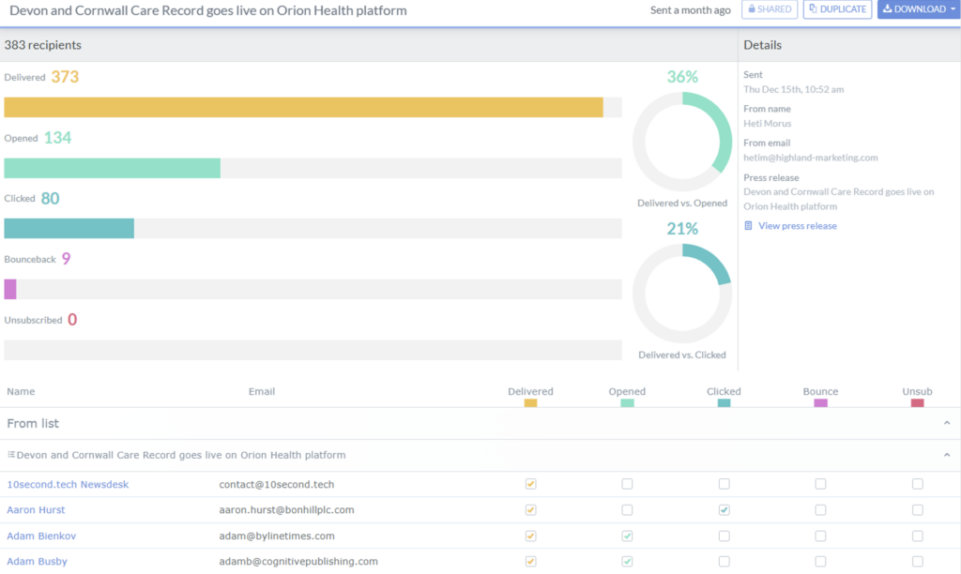Viewport: 961px width, 574px height.
Task: Click the Delivered vs. Opened donut chart
Action: tap(682, 142)
